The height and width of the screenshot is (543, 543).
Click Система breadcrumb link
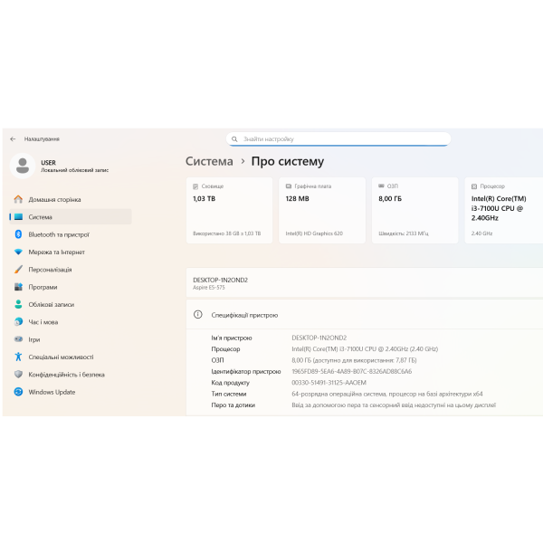(209, 161)
